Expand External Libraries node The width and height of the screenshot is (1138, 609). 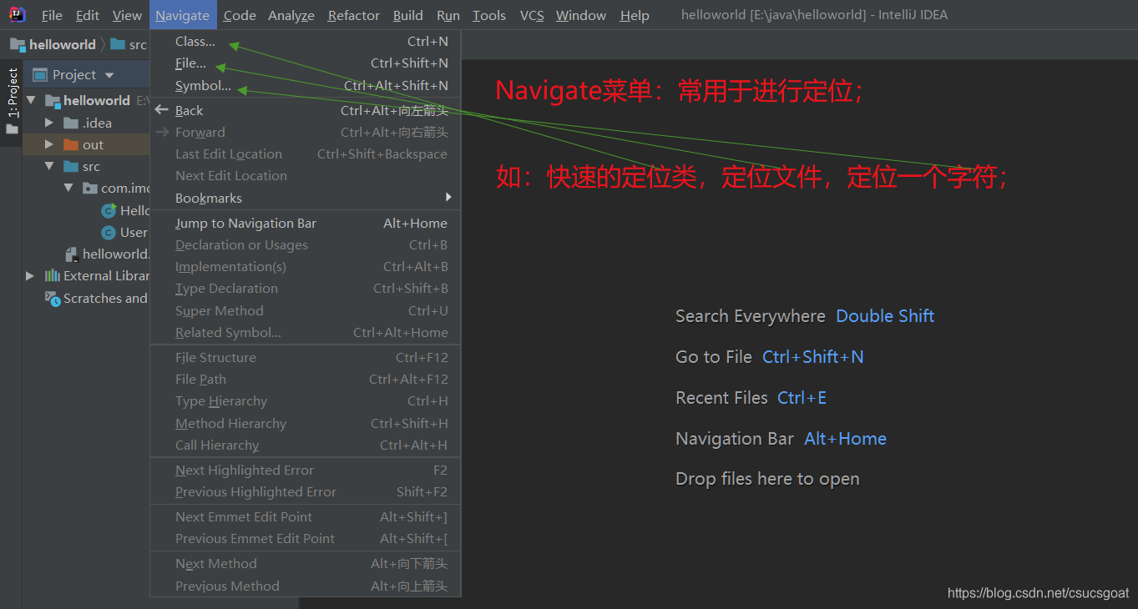[x=30, y=275]
